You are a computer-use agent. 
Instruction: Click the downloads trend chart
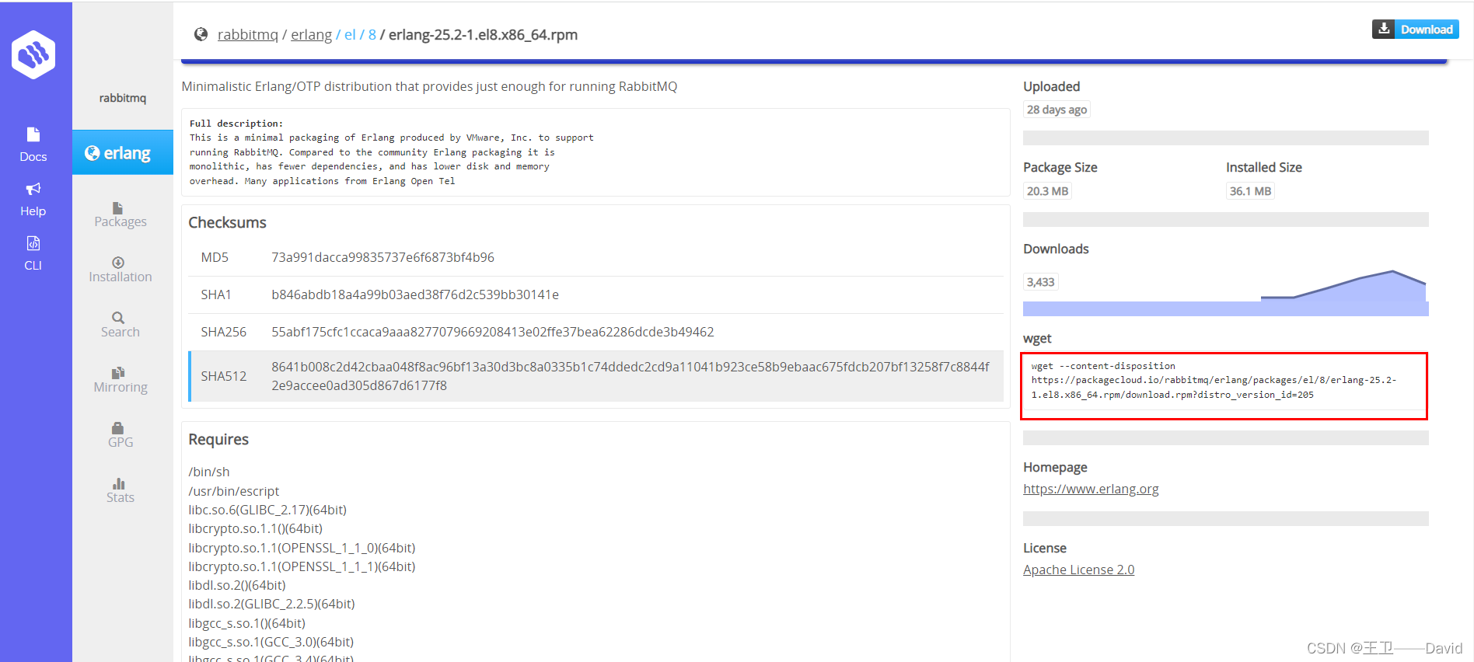point(1226,293)
